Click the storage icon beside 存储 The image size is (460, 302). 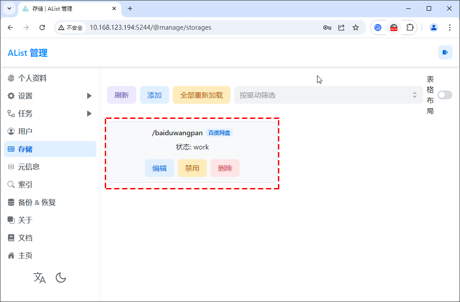pos(11,149)
